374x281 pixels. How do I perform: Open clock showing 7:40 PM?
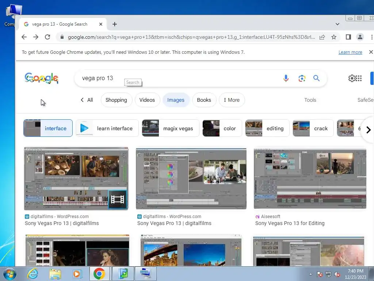355,274
